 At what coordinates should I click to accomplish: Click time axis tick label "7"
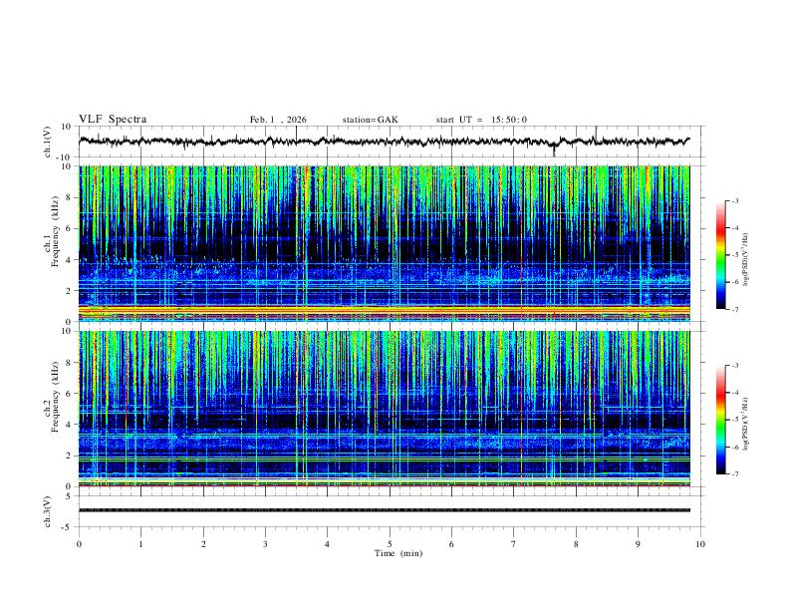coord(514,544)
